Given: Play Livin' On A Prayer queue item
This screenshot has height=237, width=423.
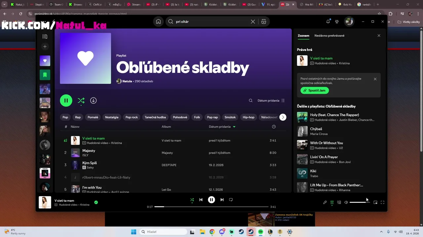Looking at the screenshot, I should click(339, 159).
